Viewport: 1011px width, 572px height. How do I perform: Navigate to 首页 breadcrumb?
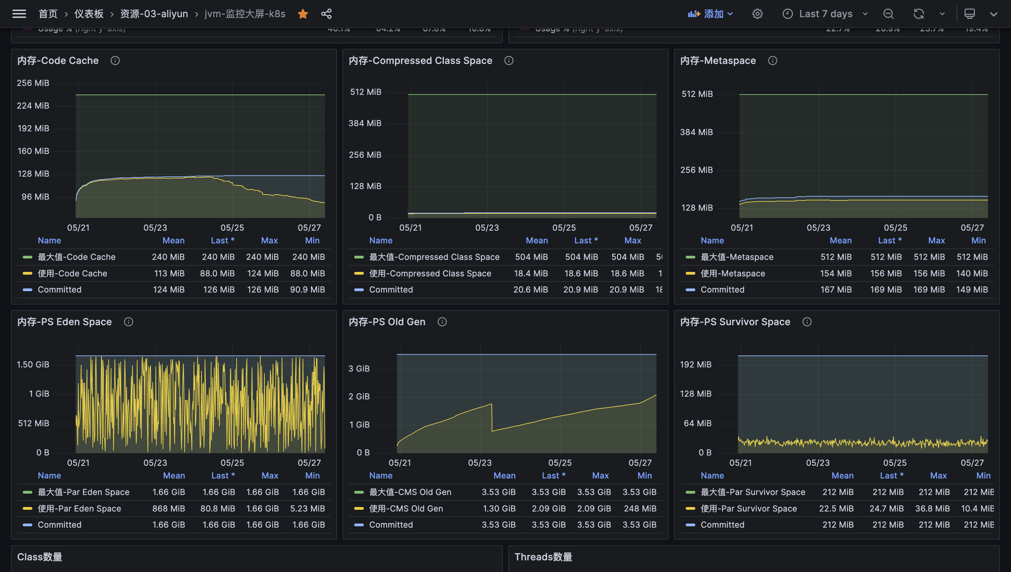48,14
